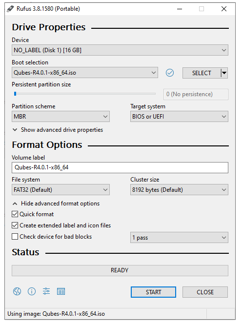Open the Partition scheme MBR dropdown
Image resolution: width=243 pixels, height=326 pixels.
pyautogui.click(x=61, y=117)
